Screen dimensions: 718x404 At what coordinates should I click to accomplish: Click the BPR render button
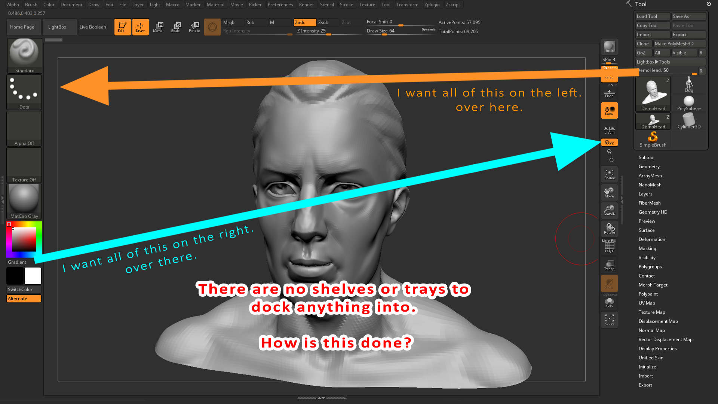coord(609,47)
